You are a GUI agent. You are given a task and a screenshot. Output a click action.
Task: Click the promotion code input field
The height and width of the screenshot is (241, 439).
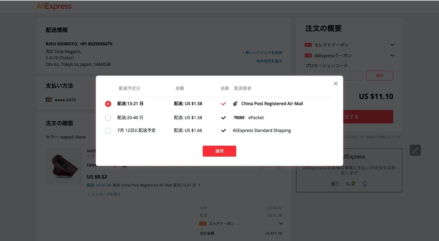tap(334, 75)
